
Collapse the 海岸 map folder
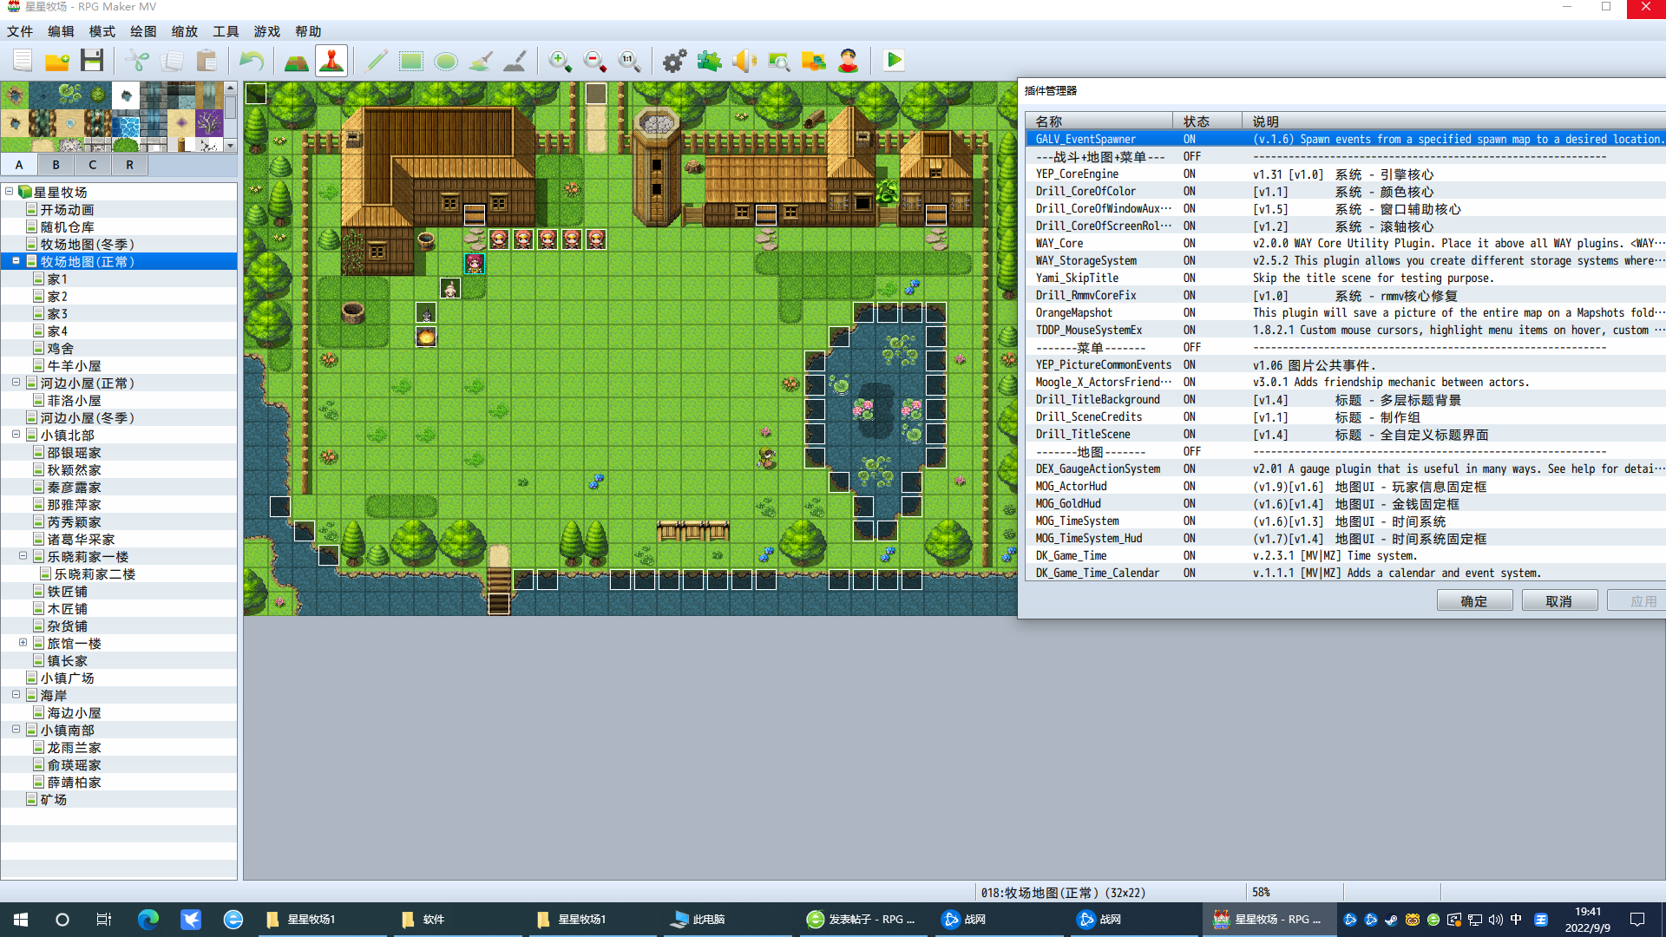tap(16, 694)
